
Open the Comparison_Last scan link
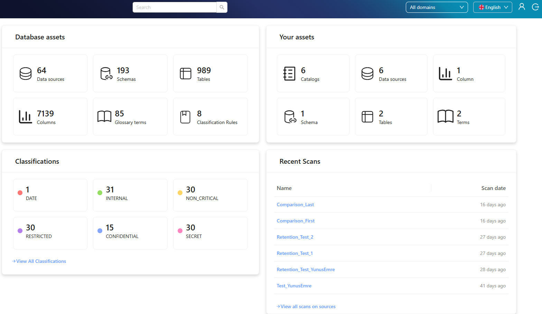coord(295,204)
